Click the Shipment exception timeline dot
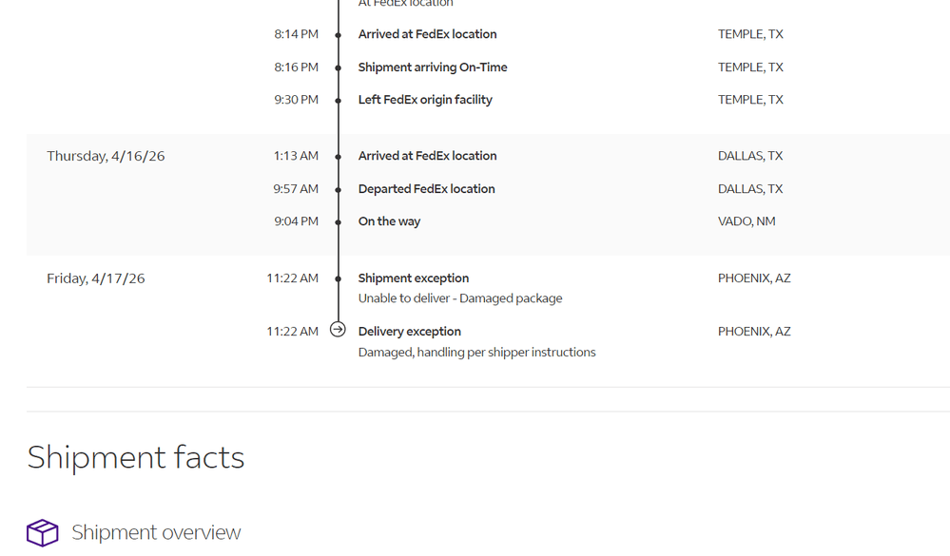950x556 pixels. click(339, 278)
